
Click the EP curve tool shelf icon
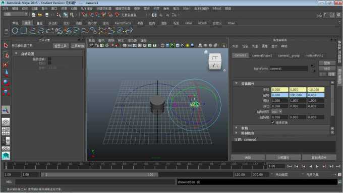click(32, 31)
